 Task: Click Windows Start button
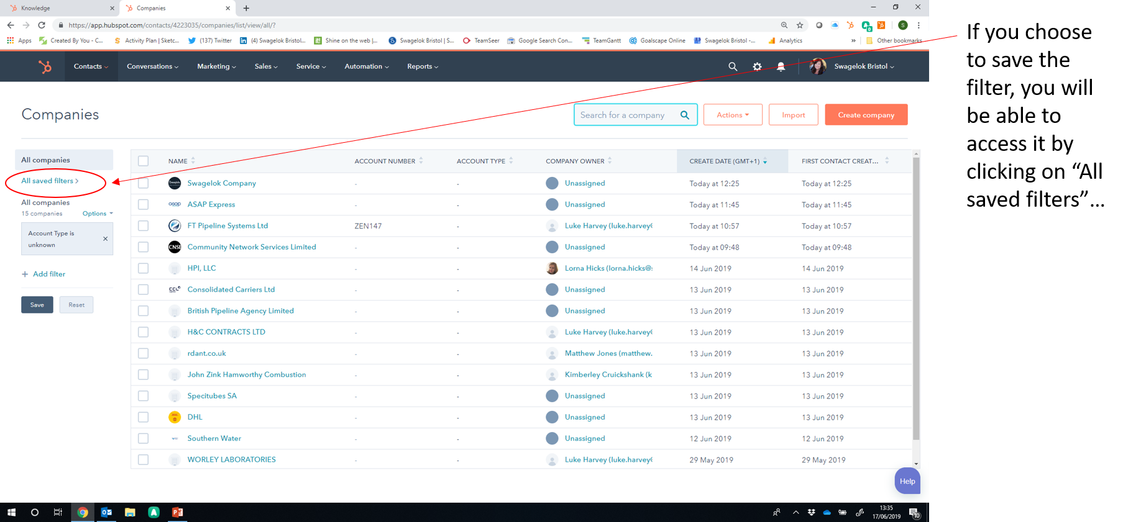(11, 512)
